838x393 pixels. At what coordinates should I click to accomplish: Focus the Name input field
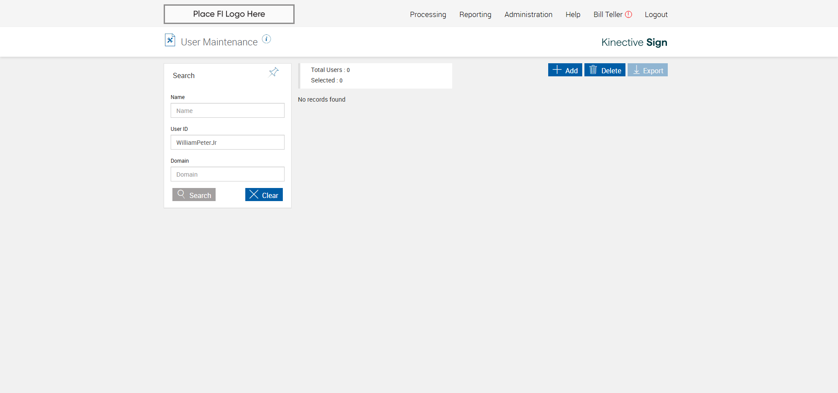pos(227,110)
